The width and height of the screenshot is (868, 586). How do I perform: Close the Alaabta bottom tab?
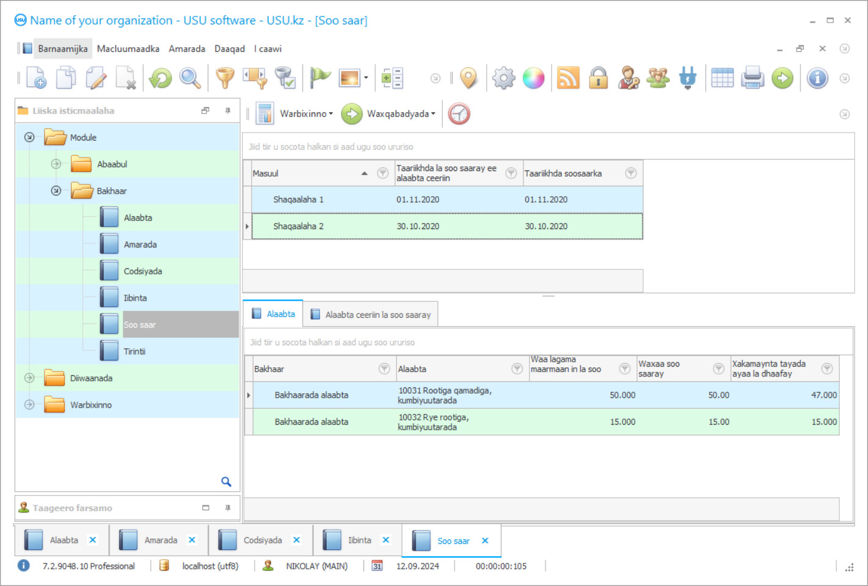[93, 540]
